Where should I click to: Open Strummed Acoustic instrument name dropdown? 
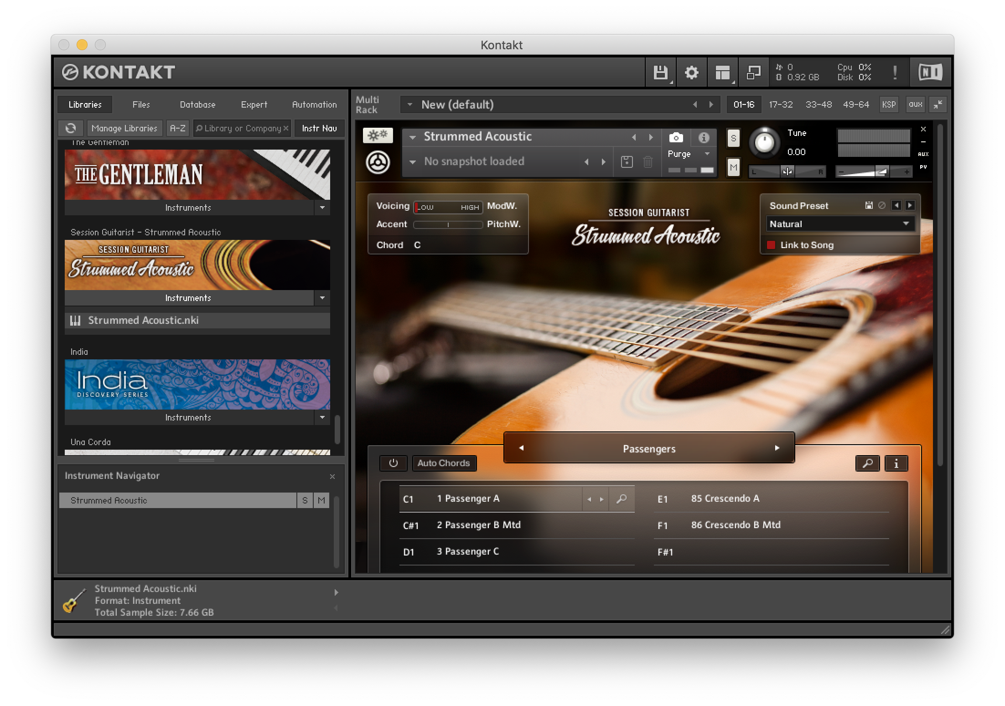click(412, 137)
